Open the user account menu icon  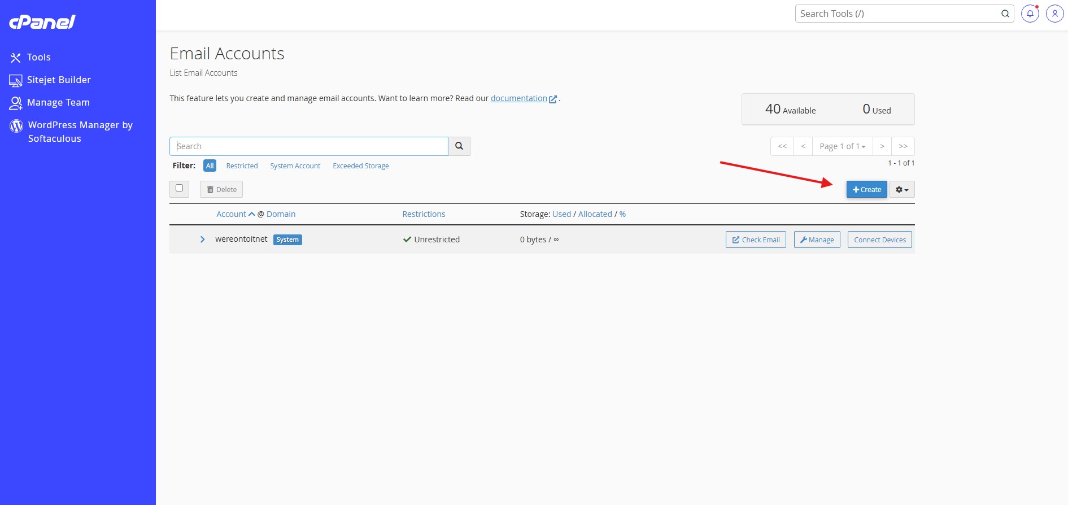tap(1054, 14)
